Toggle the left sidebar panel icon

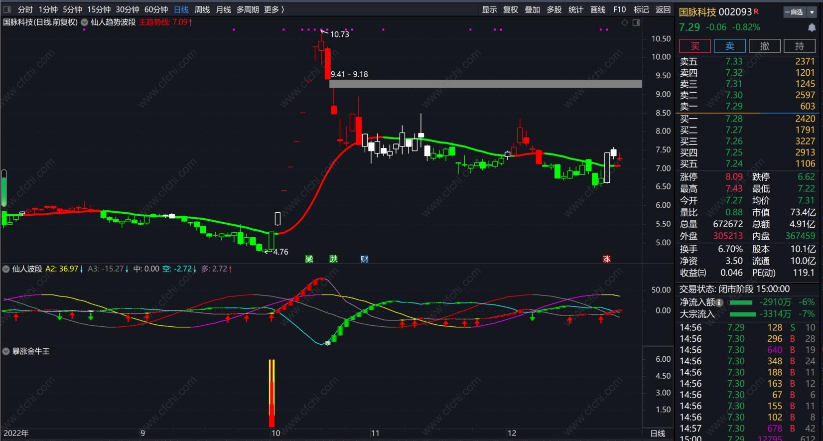[x=7, y=9]
